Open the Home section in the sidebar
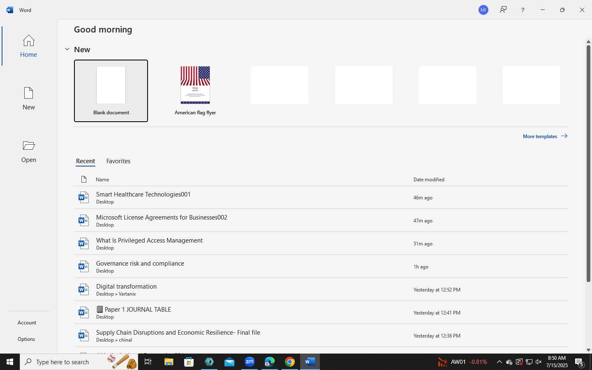 tap(29, 46)
